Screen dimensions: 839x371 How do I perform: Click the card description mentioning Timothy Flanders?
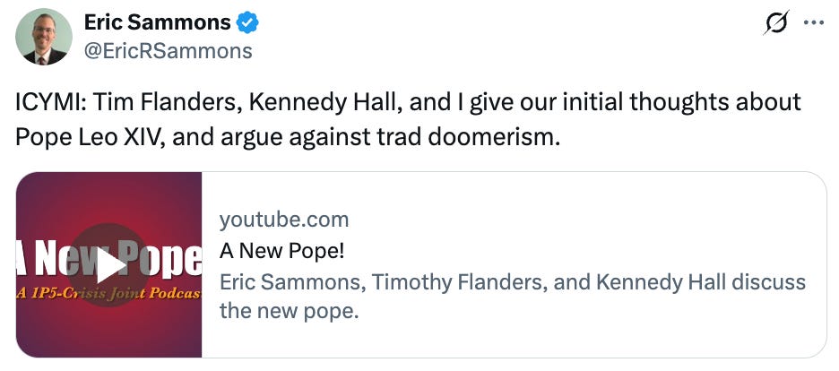[x=512, y=297]
